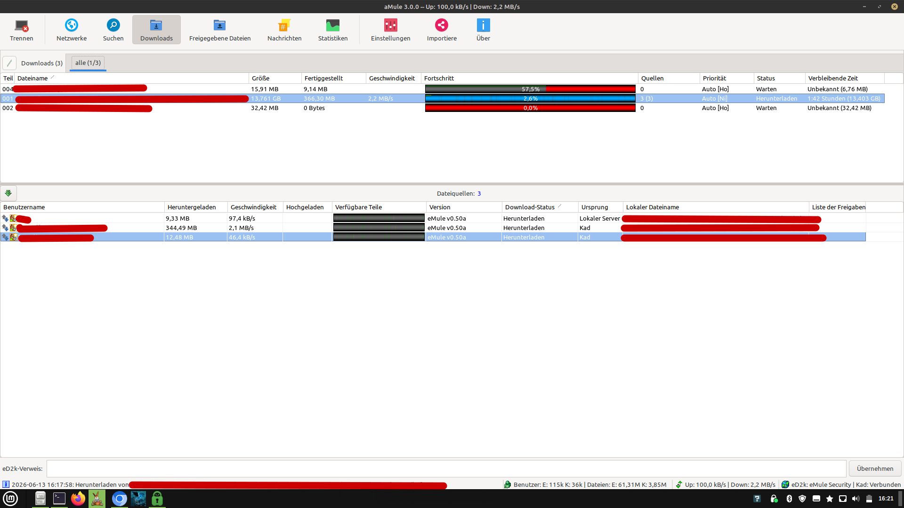Toggle the sources panel with green arrows icon

8,193
